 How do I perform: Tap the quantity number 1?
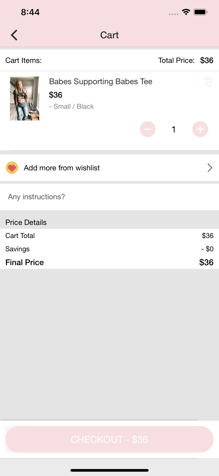[173, 129]
